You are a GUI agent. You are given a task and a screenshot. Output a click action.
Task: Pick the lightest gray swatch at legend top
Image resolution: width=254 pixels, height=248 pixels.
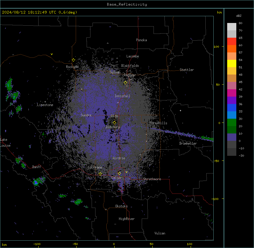(232, 27)
